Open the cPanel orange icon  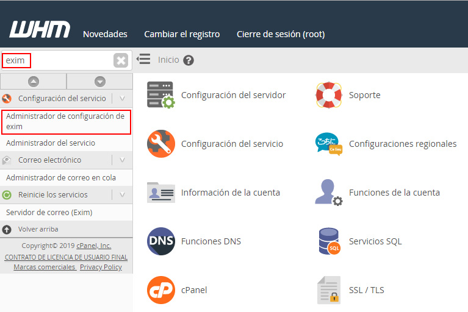160,290
